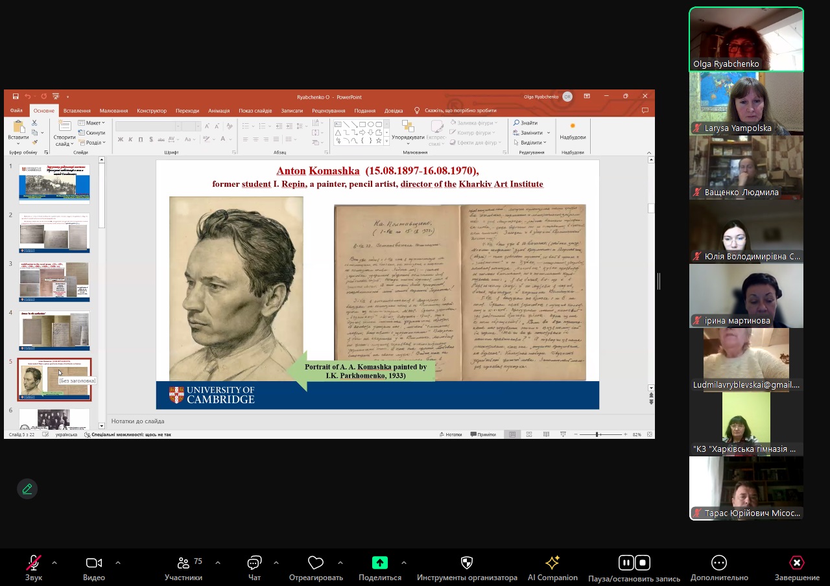The width and height of the screenshot is (830, 586).
Task: Open Zoom Участники participants panel
Action: (184, 568)
